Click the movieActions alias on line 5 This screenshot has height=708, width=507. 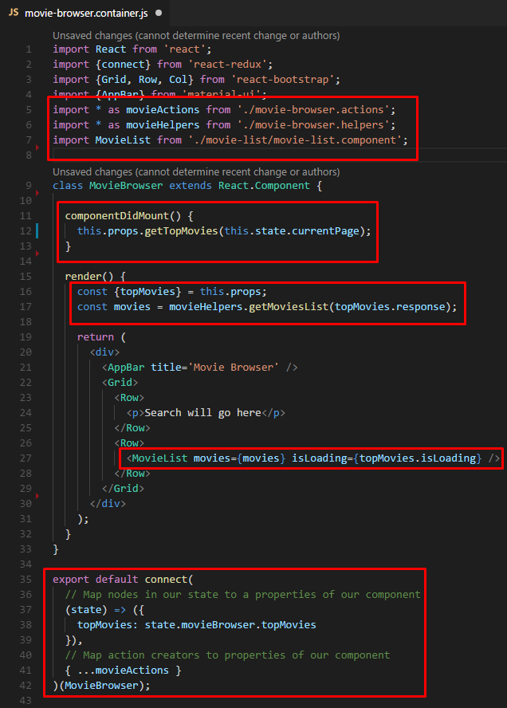[x=163, y=110]
